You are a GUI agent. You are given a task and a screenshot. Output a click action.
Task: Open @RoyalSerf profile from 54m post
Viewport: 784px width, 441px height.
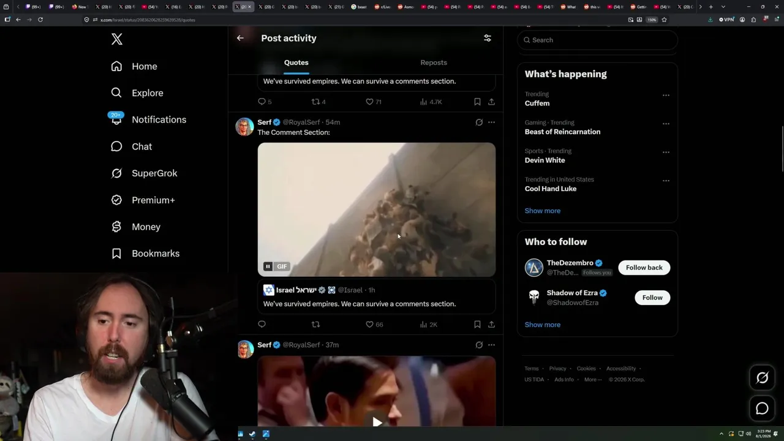(301, 123)
